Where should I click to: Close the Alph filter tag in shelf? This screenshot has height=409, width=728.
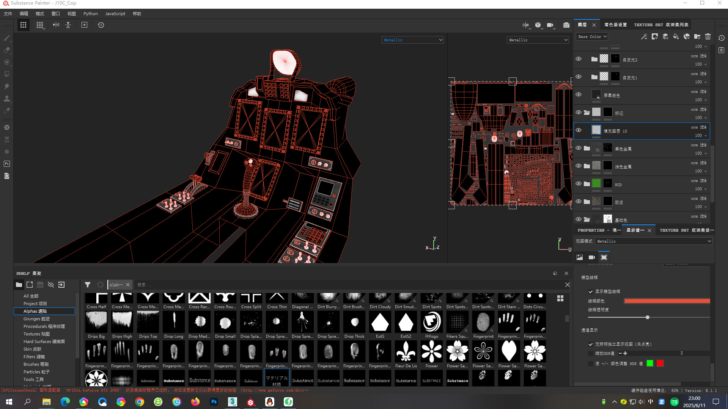(x=128, y=285)
